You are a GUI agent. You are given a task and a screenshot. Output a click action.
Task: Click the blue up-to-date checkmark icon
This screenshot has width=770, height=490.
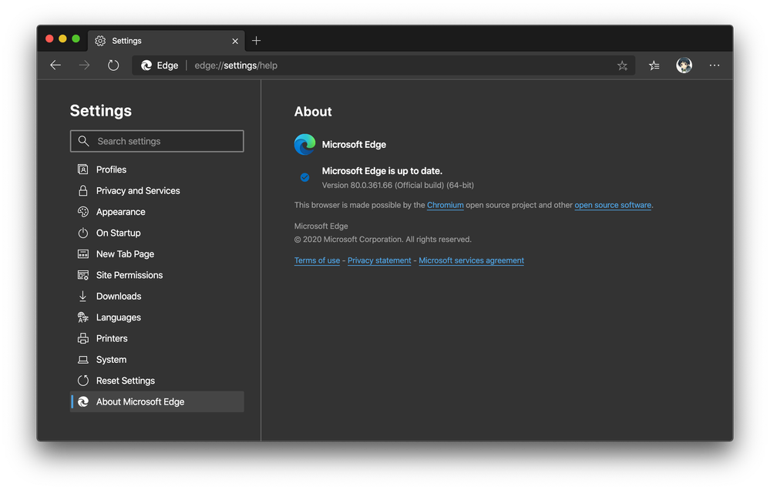click(x=305, y=177)
